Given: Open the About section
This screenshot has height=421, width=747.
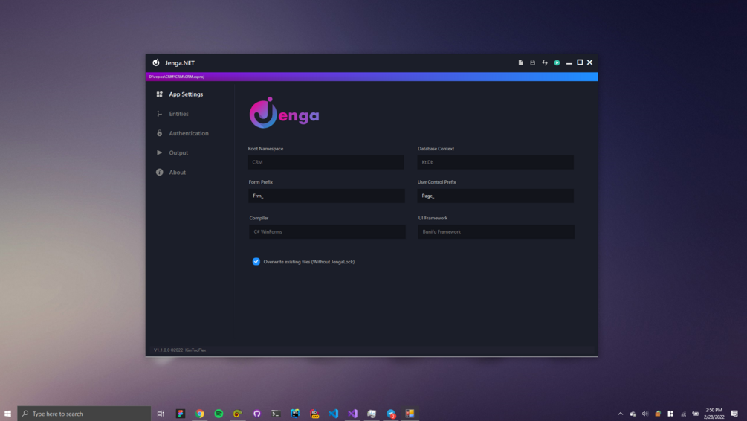Looking at the screenshot, I should [x=177, y=173].
